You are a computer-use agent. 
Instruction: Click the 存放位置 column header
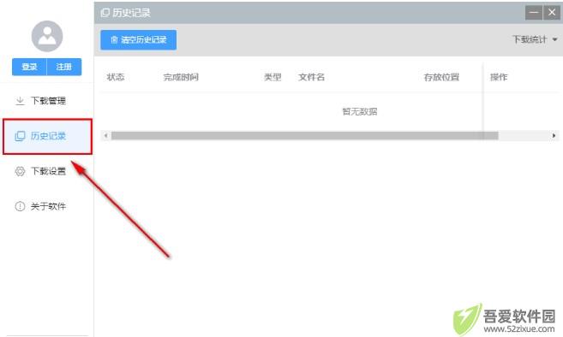[x=441, y=77]
